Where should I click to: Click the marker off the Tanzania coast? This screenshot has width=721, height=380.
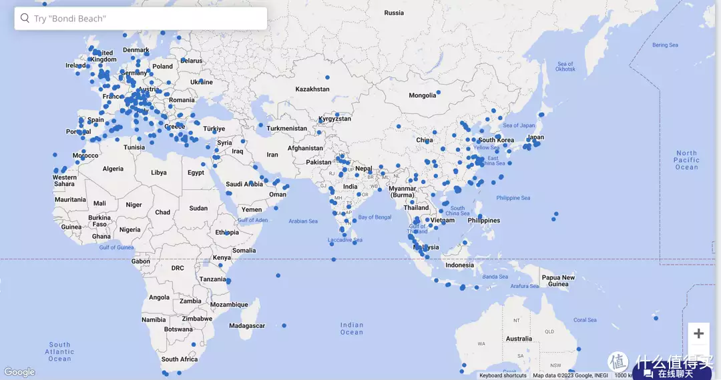point(228,281)
